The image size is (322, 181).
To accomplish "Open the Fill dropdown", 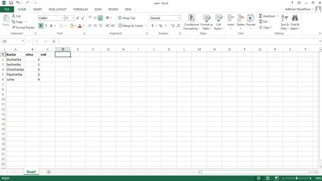I will tap(264, 22).
